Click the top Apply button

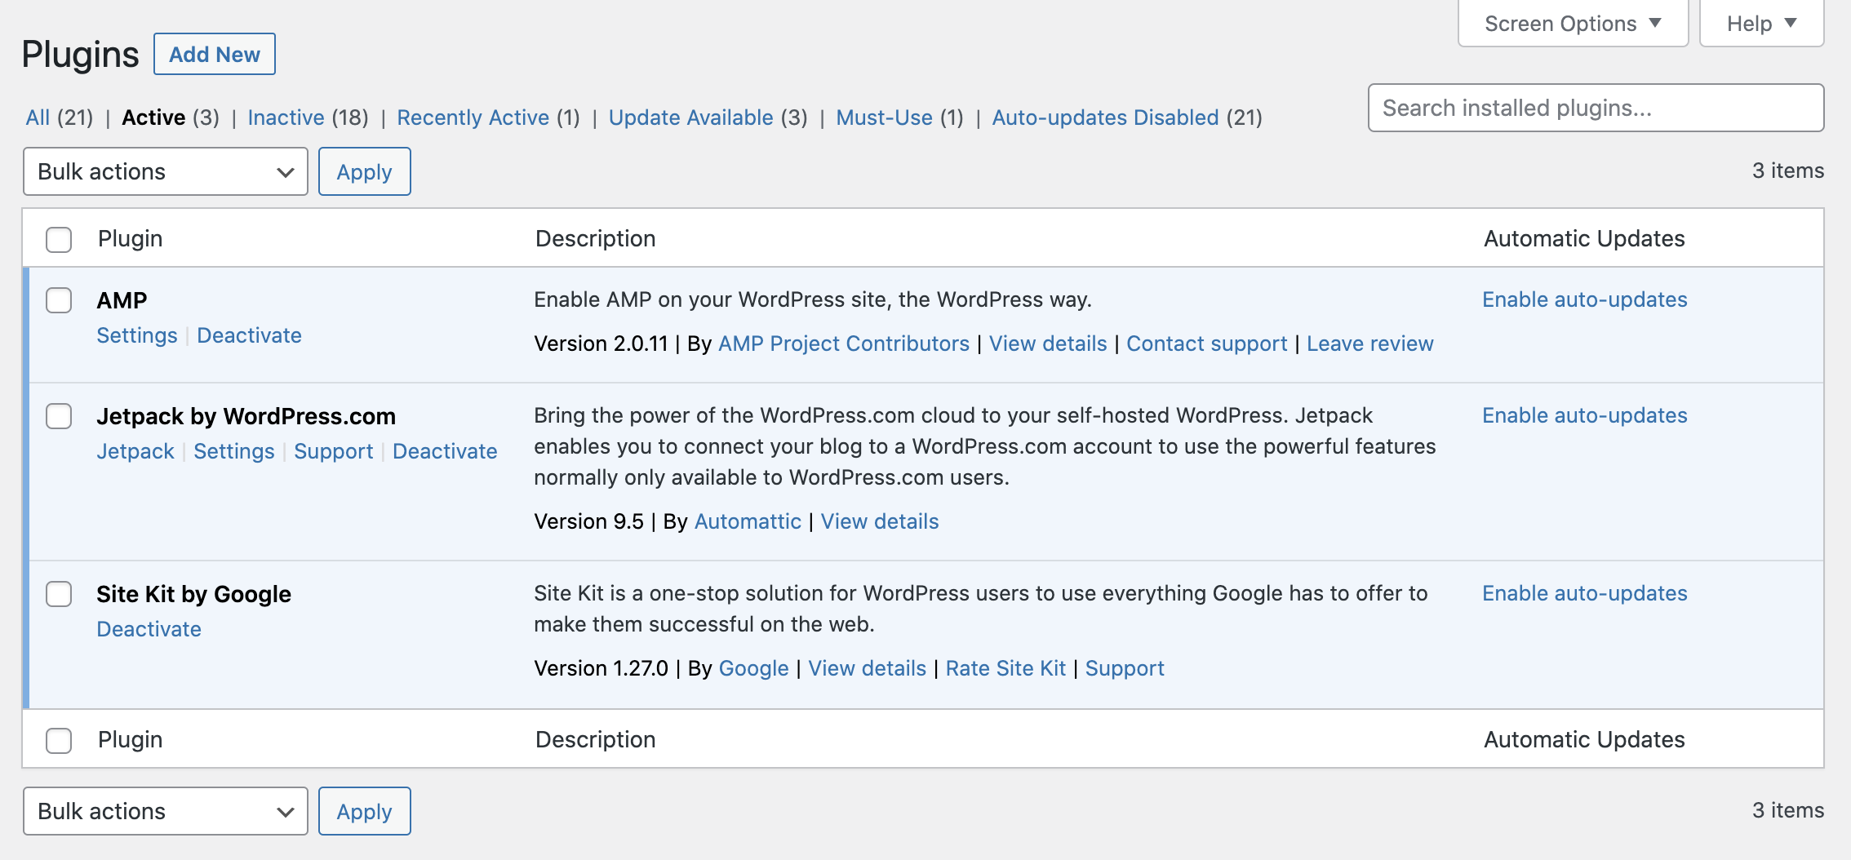pos(364,171)
